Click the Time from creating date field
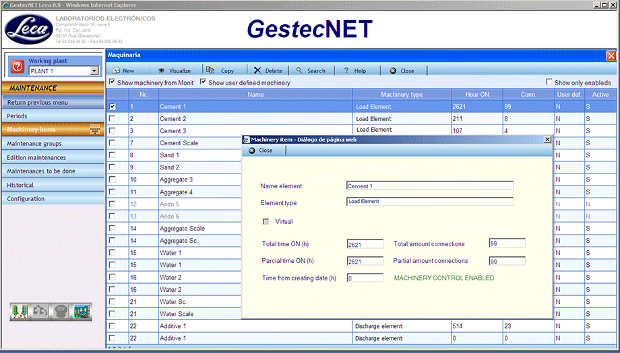Viewport: 620px width, 353px height. pos(365,278)
